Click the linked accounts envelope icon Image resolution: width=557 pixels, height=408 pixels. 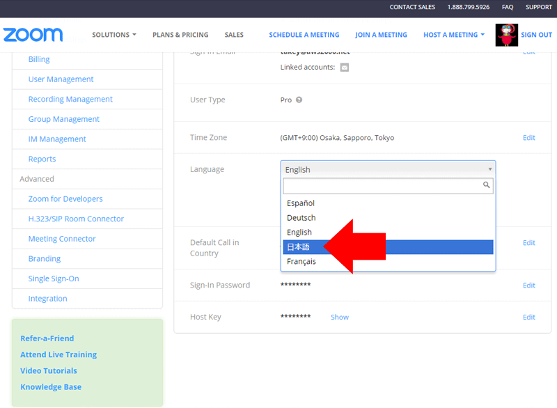point(344,68)
